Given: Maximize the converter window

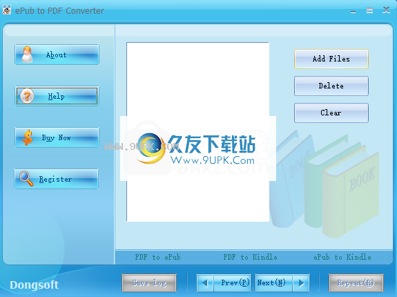Looking at the screenshot, I should point(369,10).
